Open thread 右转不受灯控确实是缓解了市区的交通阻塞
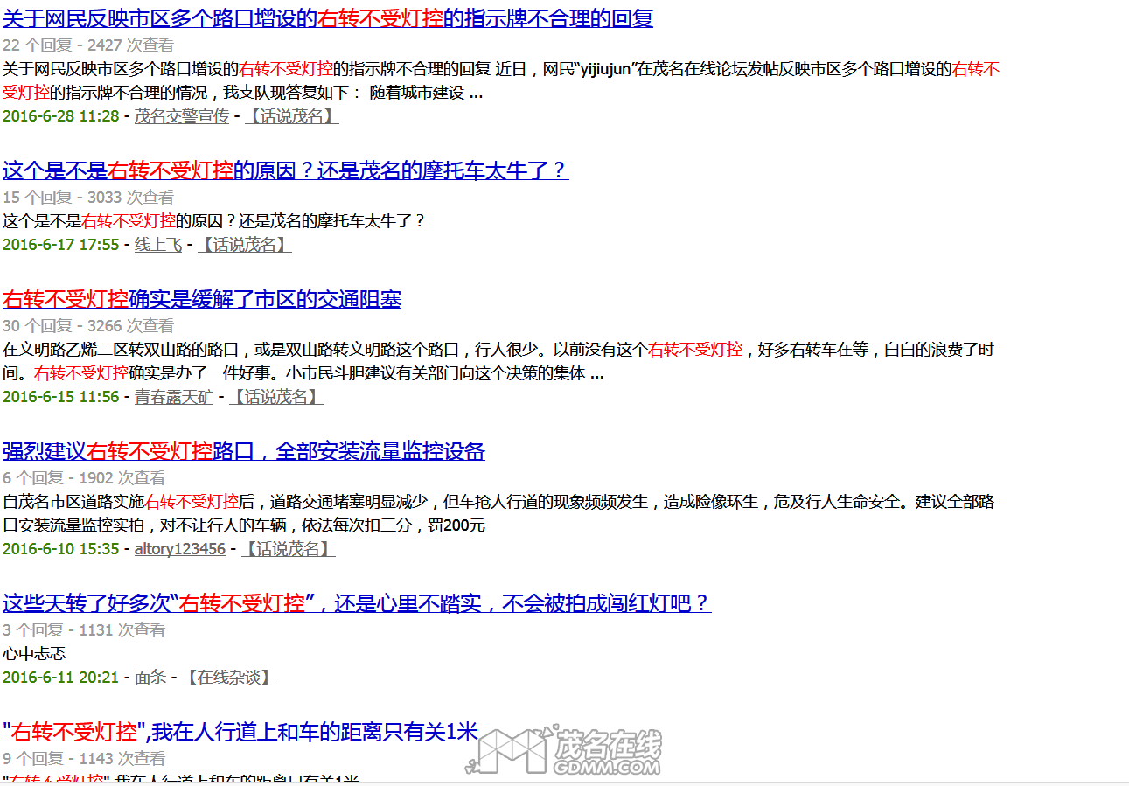The height and width of the screenshot is (786, 1129). click(x=202, y=298)
